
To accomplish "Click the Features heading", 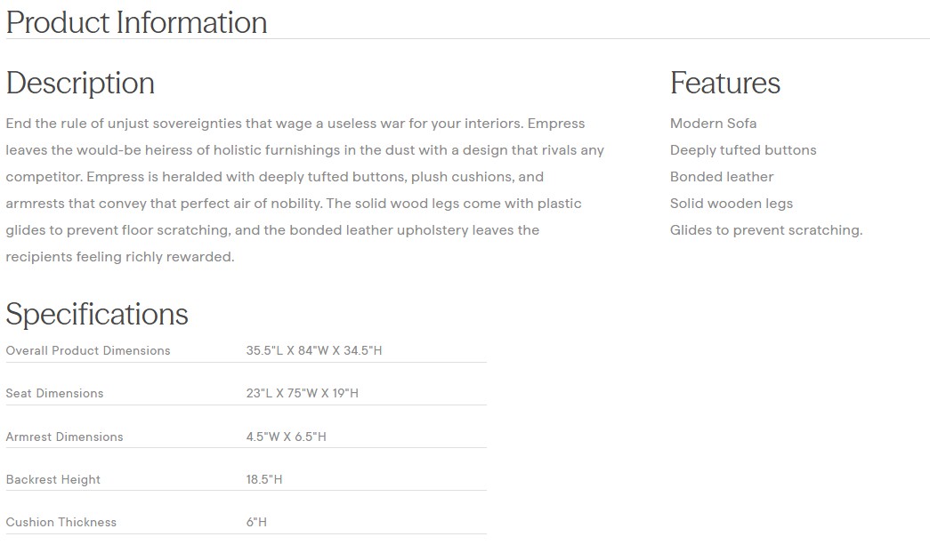I will pyautogui.click(x=724, y=83).
